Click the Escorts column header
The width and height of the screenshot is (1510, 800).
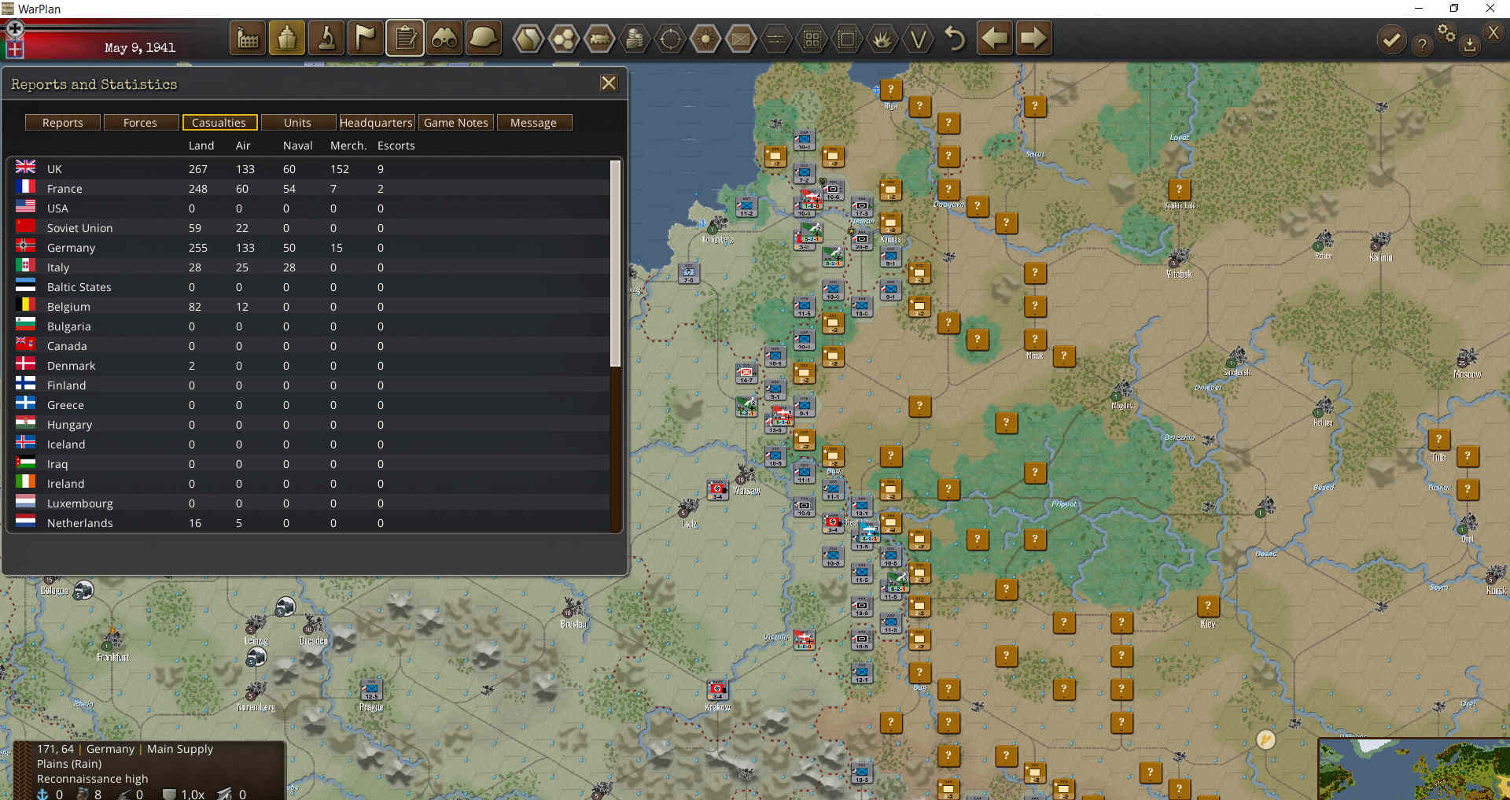point(396,146)
